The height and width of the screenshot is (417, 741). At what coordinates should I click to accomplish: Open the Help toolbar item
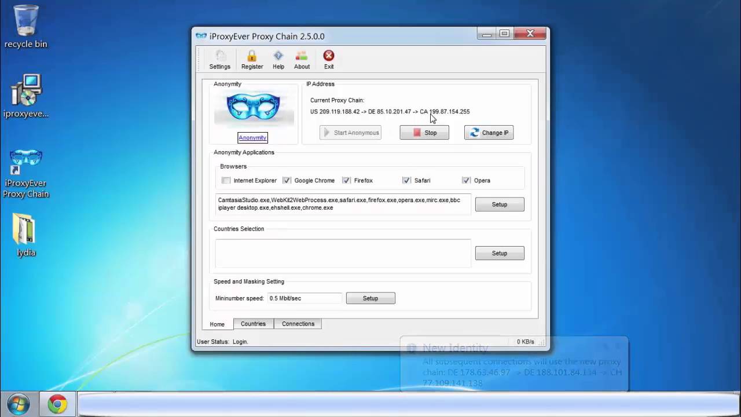278,60
